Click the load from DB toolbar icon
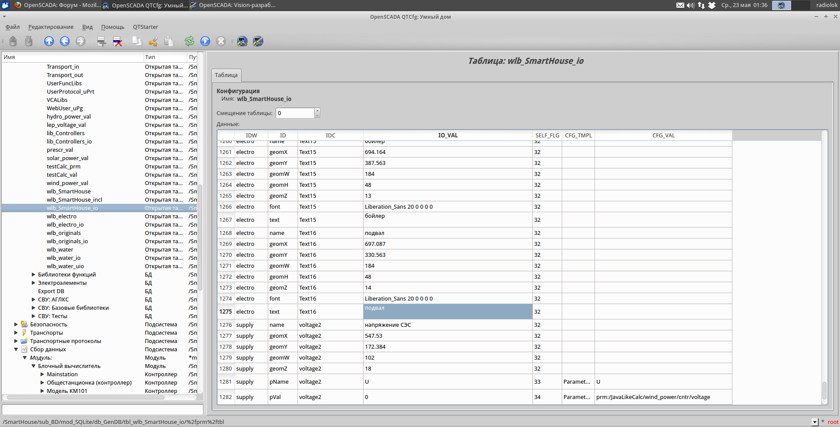This screenshot has height=427, width=840. click(13, 41)
